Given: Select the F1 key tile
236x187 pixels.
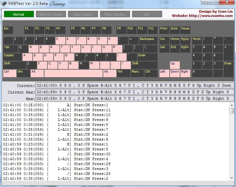Looking at the screenshot, I should coord(29,30).
